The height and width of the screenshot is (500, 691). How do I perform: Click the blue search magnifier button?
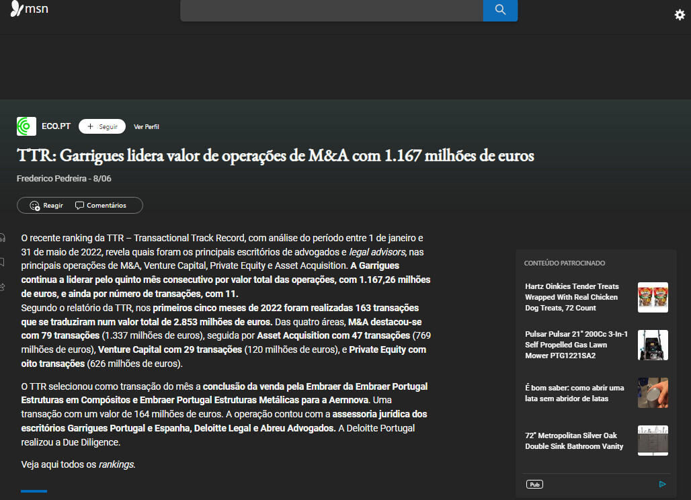[x=500, y=9]
